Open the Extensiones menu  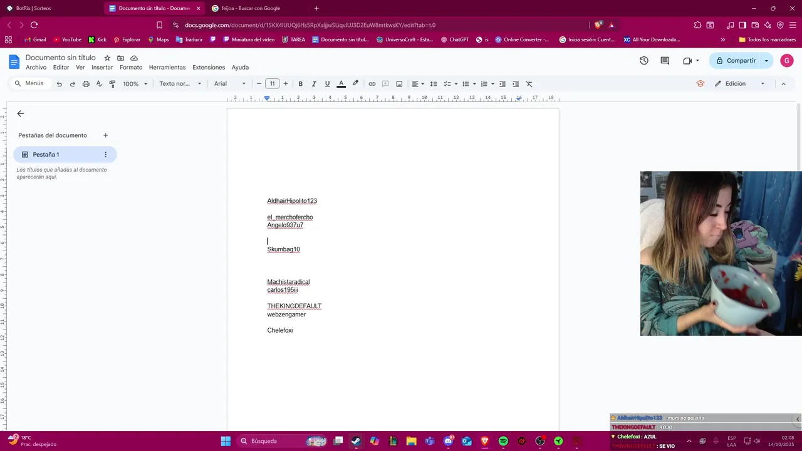tap(209, 68)
